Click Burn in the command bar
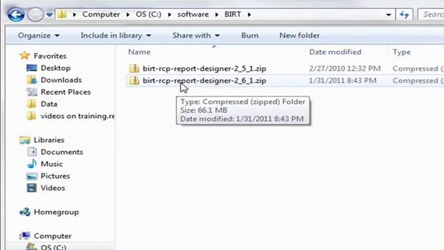The height and width of the screenshot is (250, 444). coord(250,35)
